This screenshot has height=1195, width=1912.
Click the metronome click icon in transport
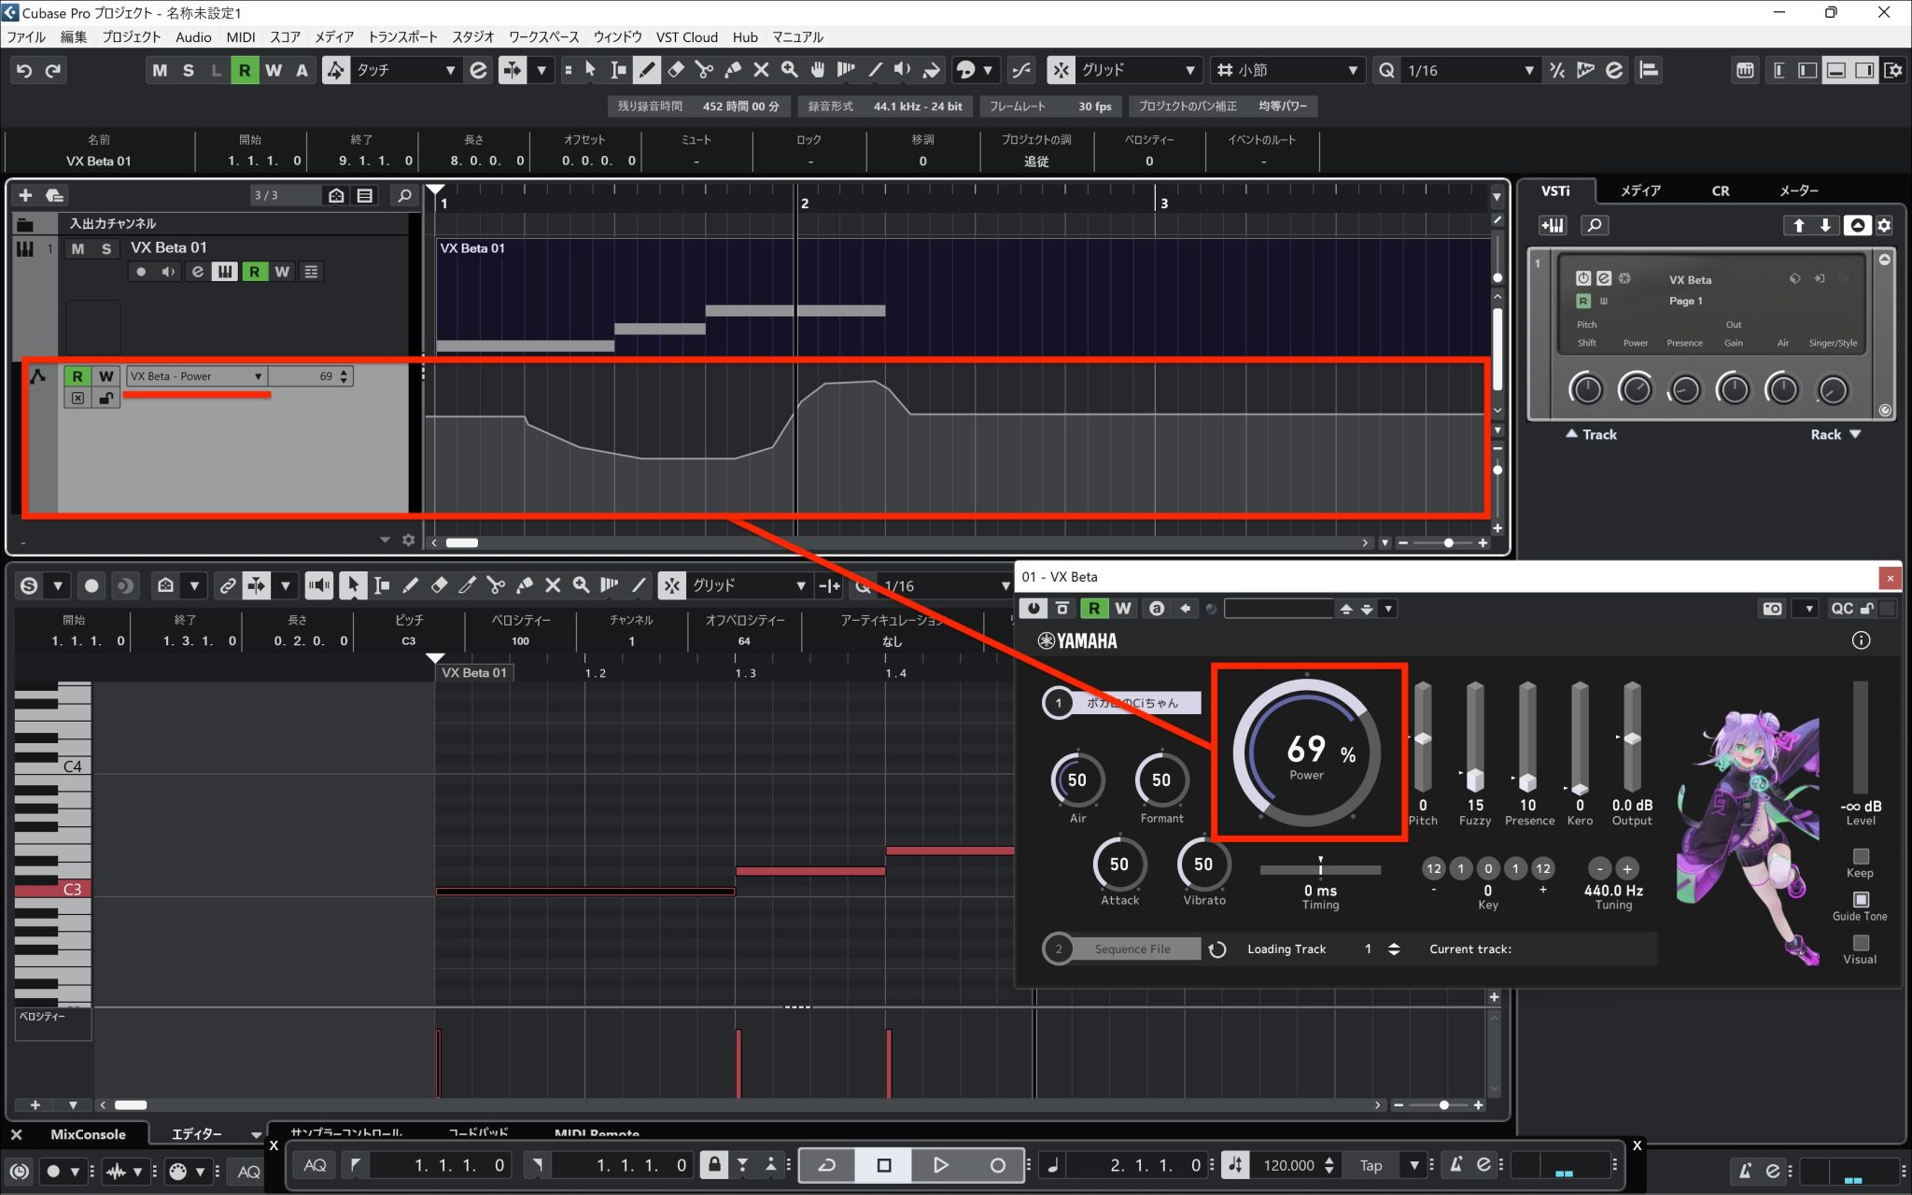1456,1165
